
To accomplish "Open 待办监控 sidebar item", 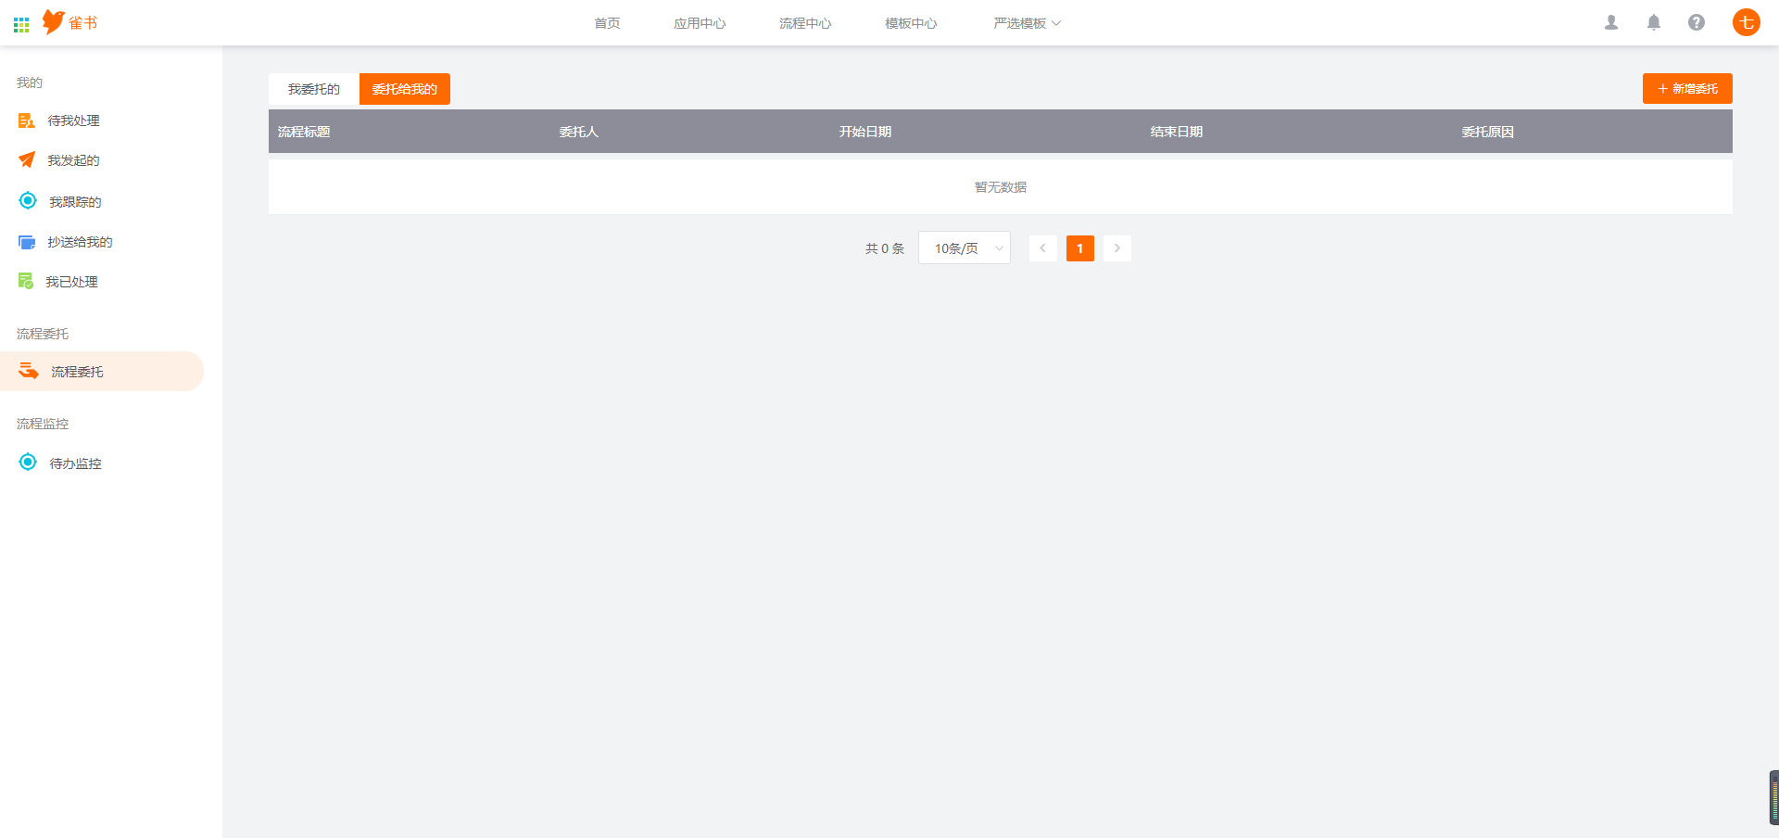I will click(102, 463).
